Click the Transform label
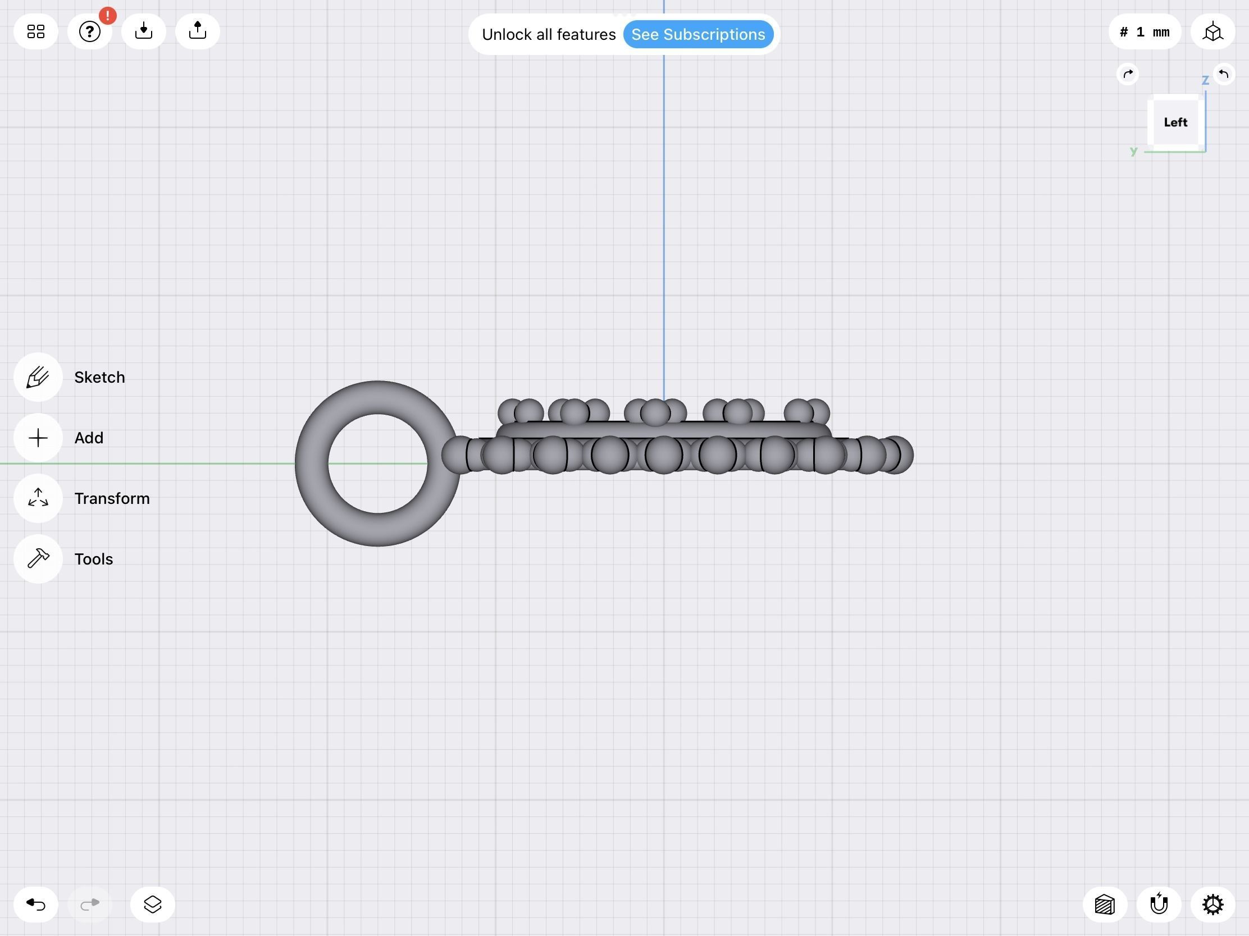The image size is (1249, 936). (x=112, y=499)
